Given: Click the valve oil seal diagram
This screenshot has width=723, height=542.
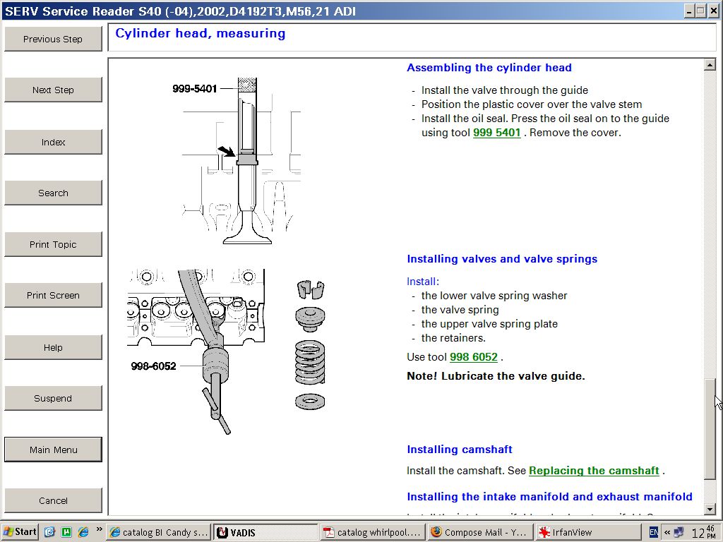Looking at the screenshot, I should coord(241,162).
